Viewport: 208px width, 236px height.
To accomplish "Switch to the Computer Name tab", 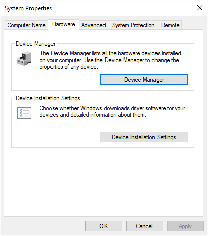I will pos(26,25).
